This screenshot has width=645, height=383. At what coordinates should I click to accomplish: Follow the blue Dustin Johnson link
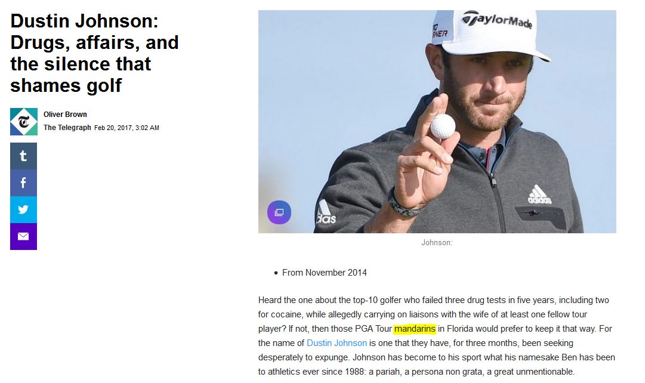coord(337,343)
